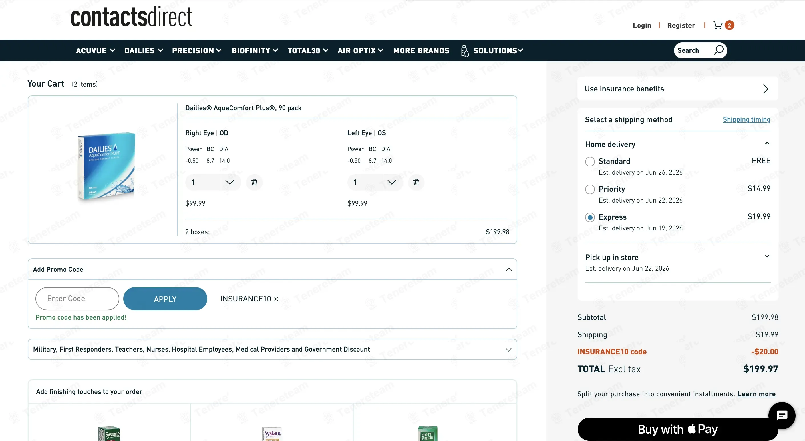
Task: Select Standard shipping option
Action: [x=590, y=161]
